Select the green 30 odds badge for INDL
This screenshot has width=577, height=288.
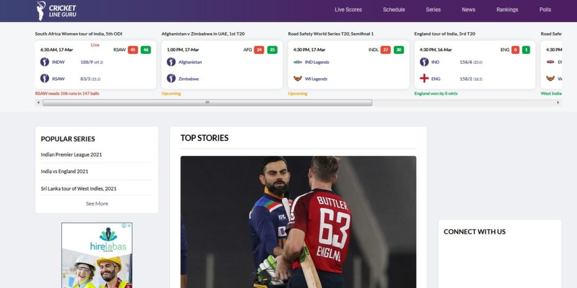tap(398, 49)
